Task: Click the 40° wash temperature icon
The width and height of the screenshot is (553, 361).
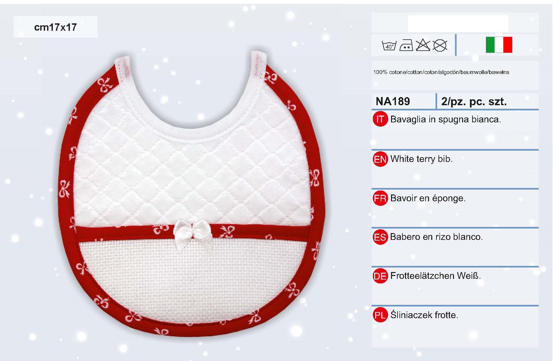Action: (389, 45)
